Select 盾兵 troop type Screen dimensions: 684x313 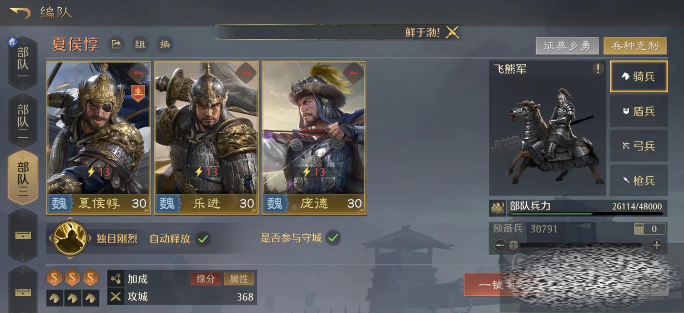coord(639,111)
